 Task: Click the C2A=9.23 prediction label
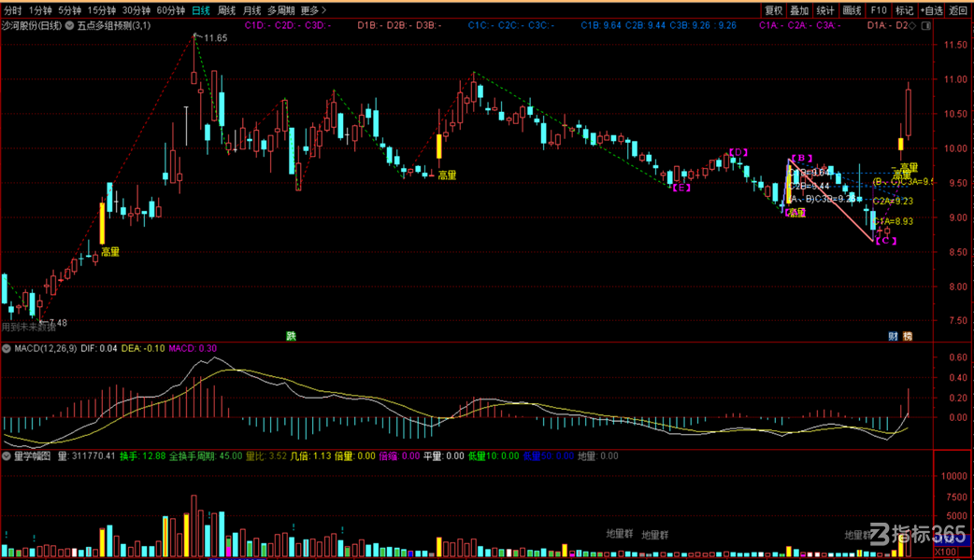click(x=894, y=201)
